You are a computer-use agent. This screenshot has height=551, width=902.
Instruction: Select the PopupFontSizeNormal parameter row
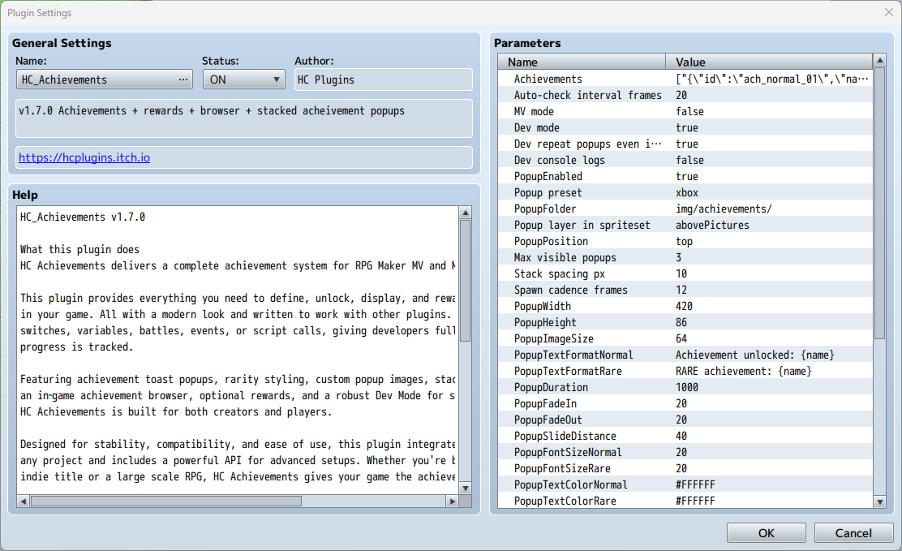685,452
